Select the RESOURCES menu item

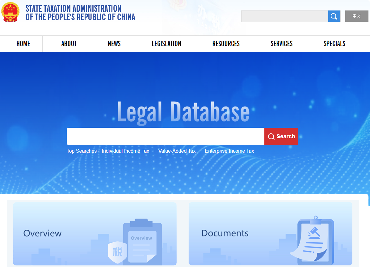coord(226,44)
